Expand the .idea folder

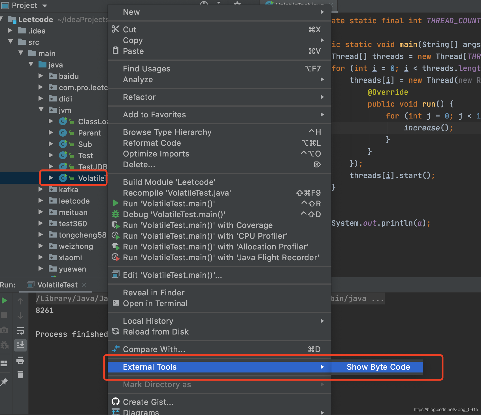point(10,31)
